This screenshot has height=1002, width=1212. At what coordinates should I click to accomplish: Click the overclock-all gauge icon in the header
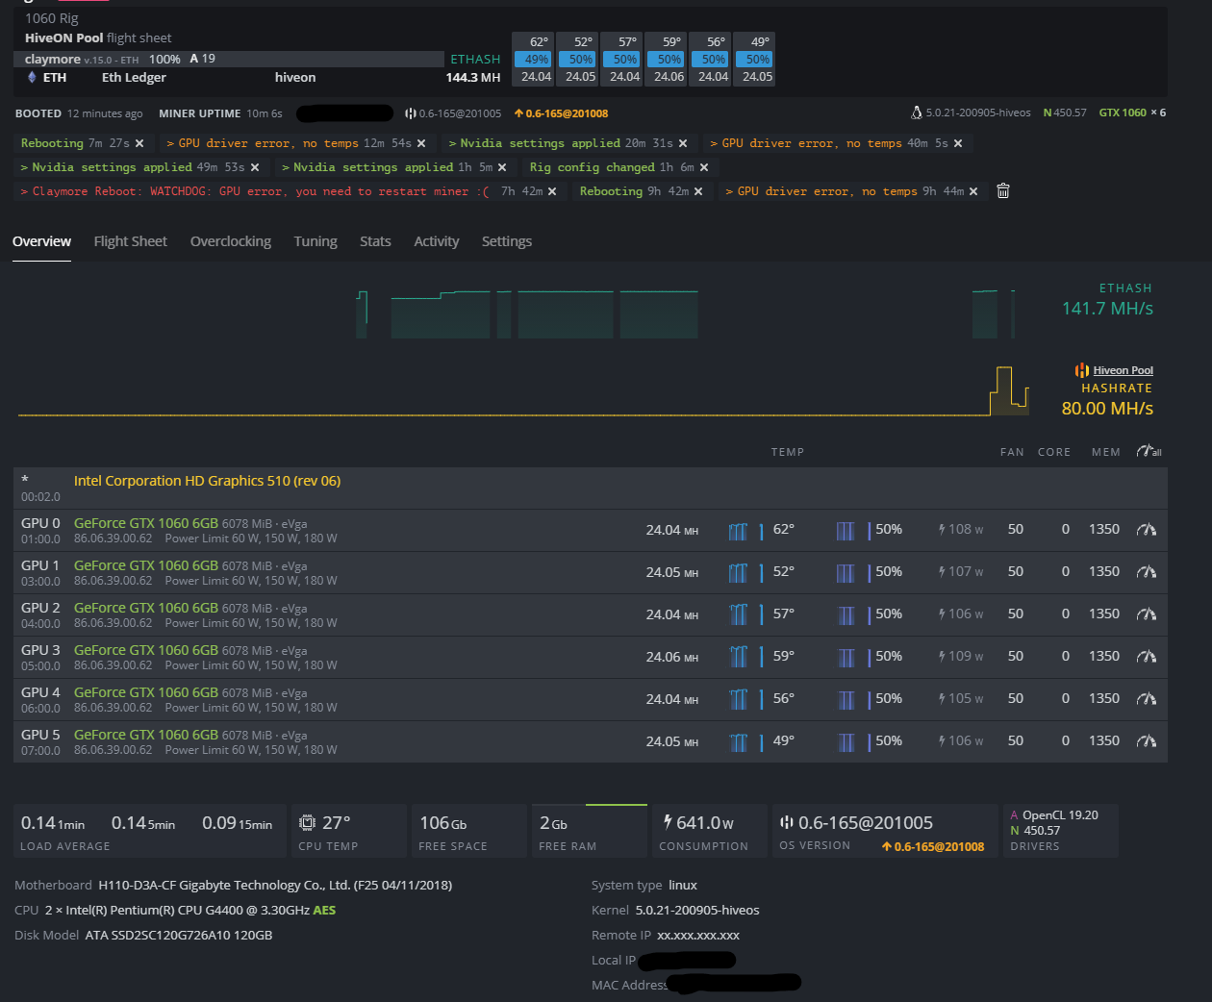1149,451
